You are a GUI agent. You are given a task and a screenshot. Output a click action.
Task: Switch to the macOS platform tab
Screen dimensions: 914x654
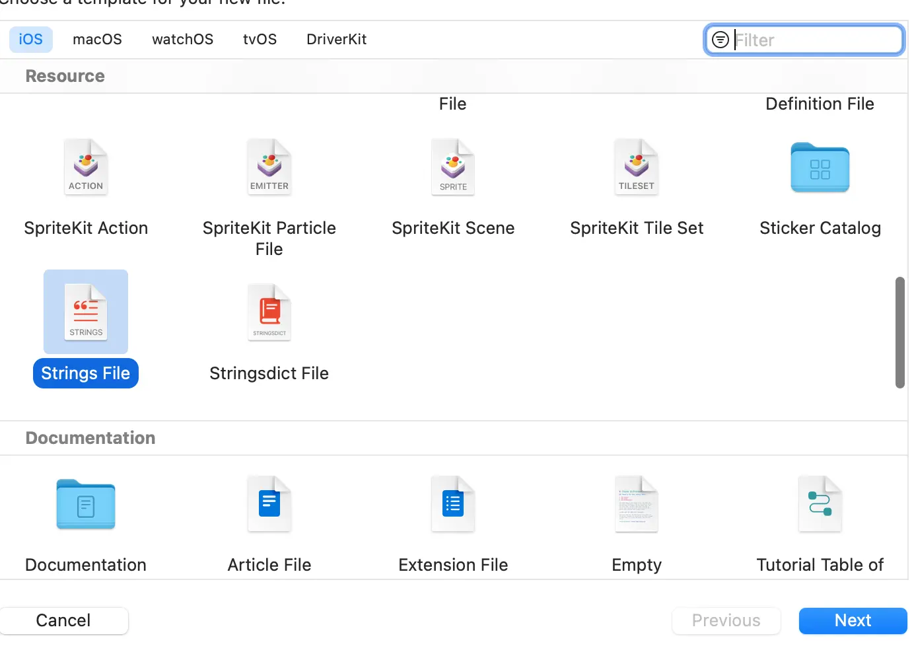97,40
